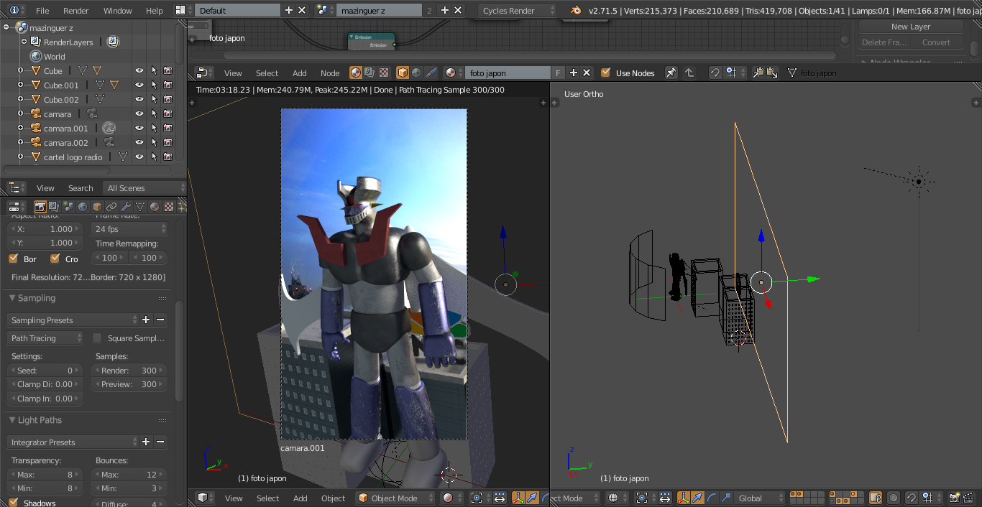Screen dimensions: 982x507
Task: Open the Material properties sphere icon
Action: point(155,207)
